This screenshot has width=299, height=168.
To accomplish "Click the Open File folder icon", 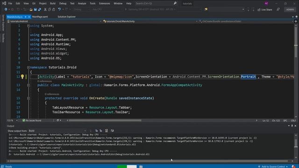I will click(x=31, y=9).
